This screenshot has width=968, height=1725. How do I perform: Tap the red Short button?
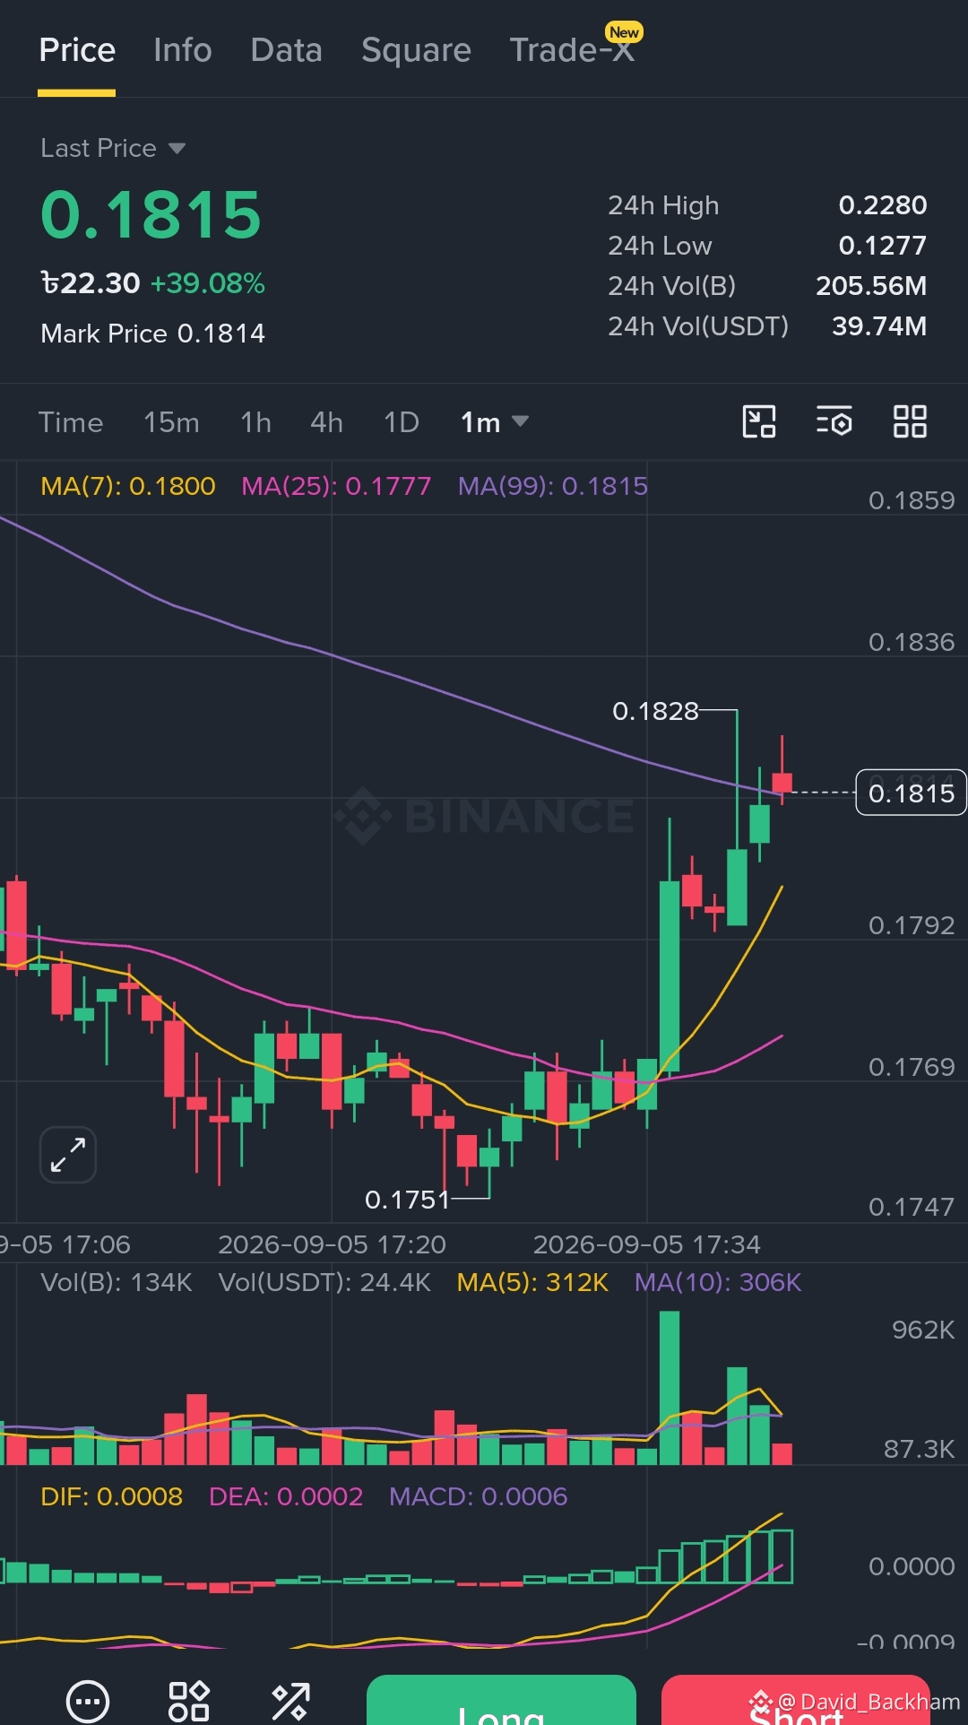point(796,1700)
